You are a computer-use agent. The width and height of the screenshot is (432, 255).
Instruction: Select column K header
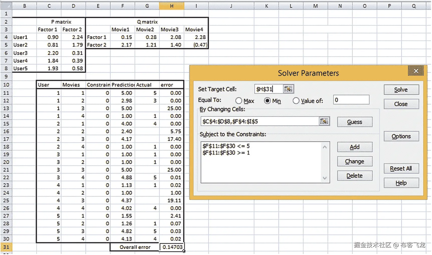[x=266, y=6]
